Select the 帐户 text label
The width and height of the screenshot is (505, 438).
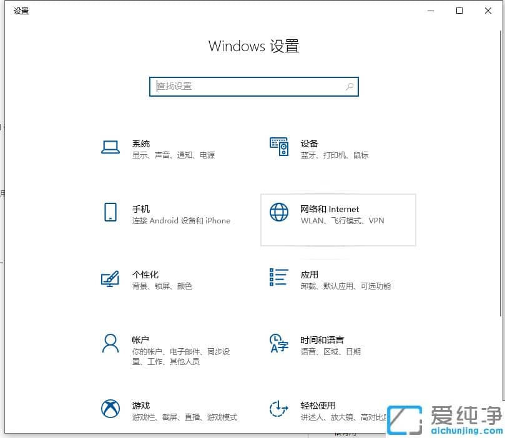140,340
